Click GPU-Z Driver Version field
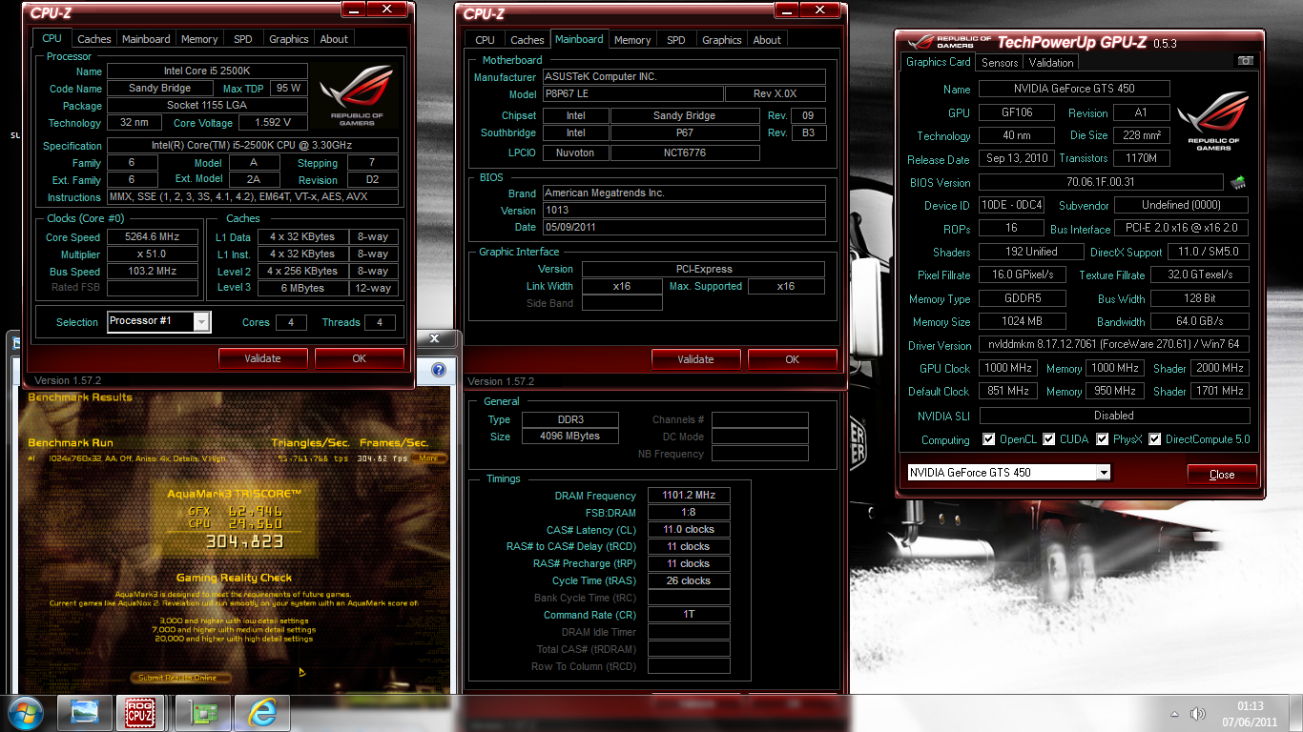This screenshot has width=1303, height=732. tap(1114, 345)
